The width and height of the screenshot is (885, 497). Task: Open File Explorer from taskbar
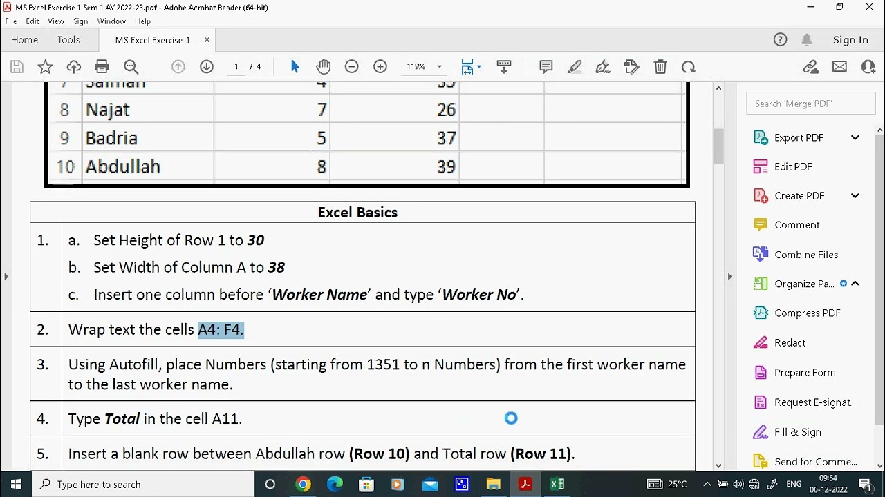point(494,484)
